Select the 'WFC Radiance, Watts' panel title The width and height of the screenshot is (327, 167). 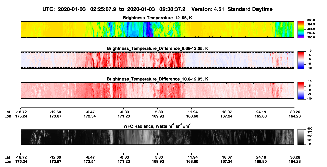(x=157, y=126)
